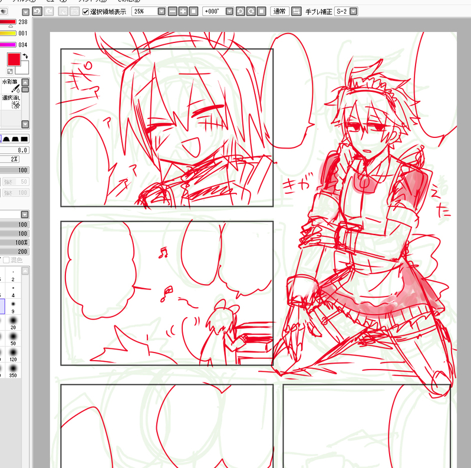The width and height of the screenshot is (471, 468).
Task: Open the dropdown above the 100 sliders
Action: pyautogui.click(x=25, y=215)
